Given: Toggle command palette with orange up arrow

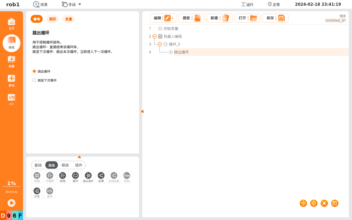Looking at the screenshot, I should [x=79, y=157].
